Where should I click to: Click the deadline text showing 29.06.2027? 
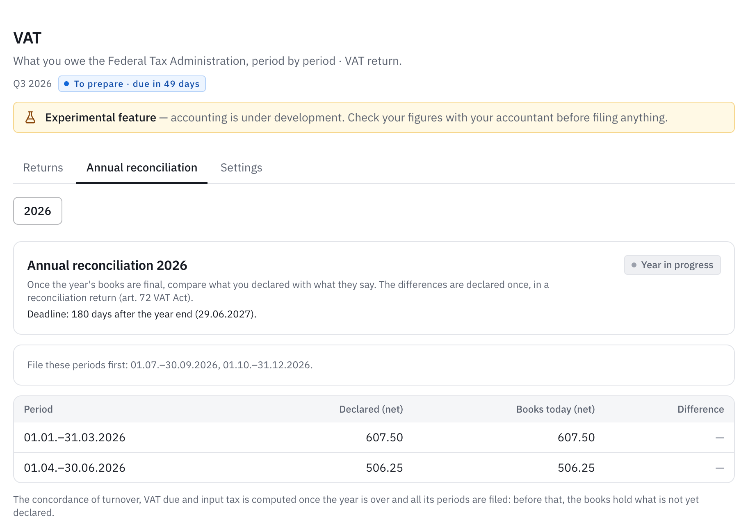(x=142, y=314)
